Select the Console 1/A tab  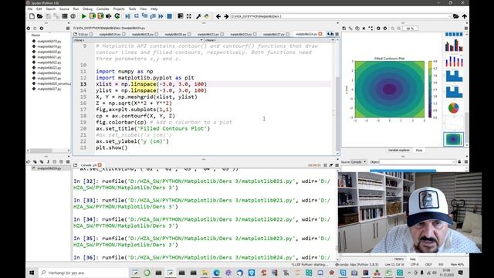click(x=89, y=164)
